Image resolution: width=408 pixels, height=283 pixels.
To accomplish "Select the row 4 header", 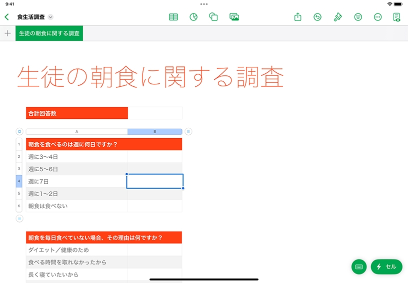I will [19, 181].
